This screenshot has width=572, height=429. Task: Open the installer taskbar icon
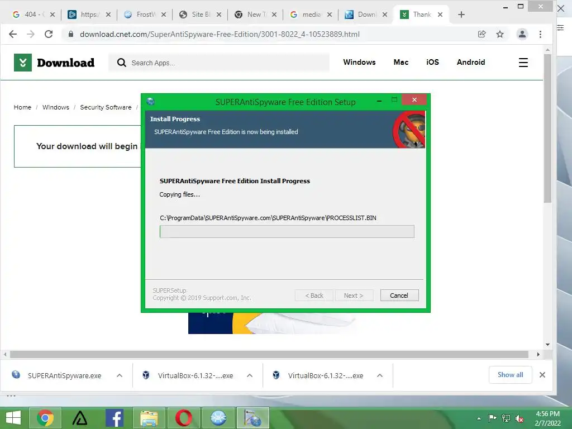252,418
